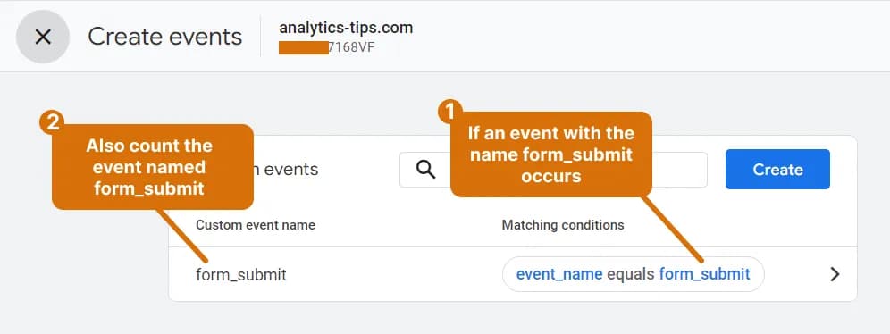Focus the custom events search field

[553, 169]
